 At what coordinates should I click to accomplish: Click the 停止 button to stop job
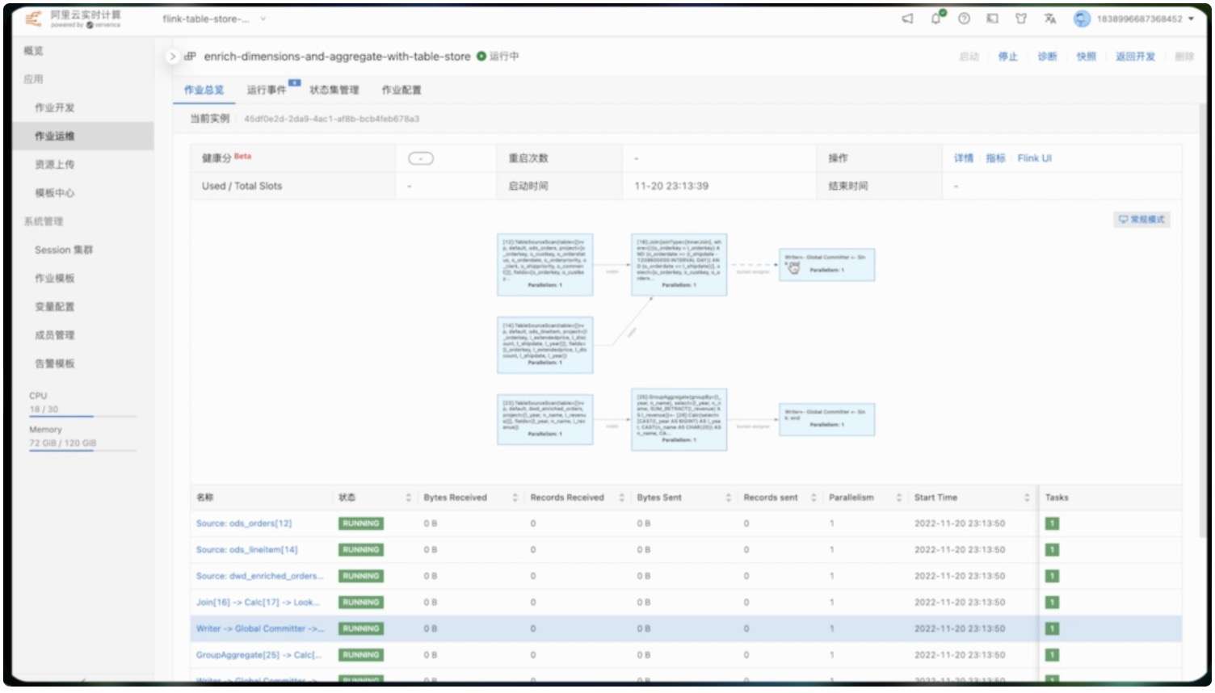click(1007, 57)
